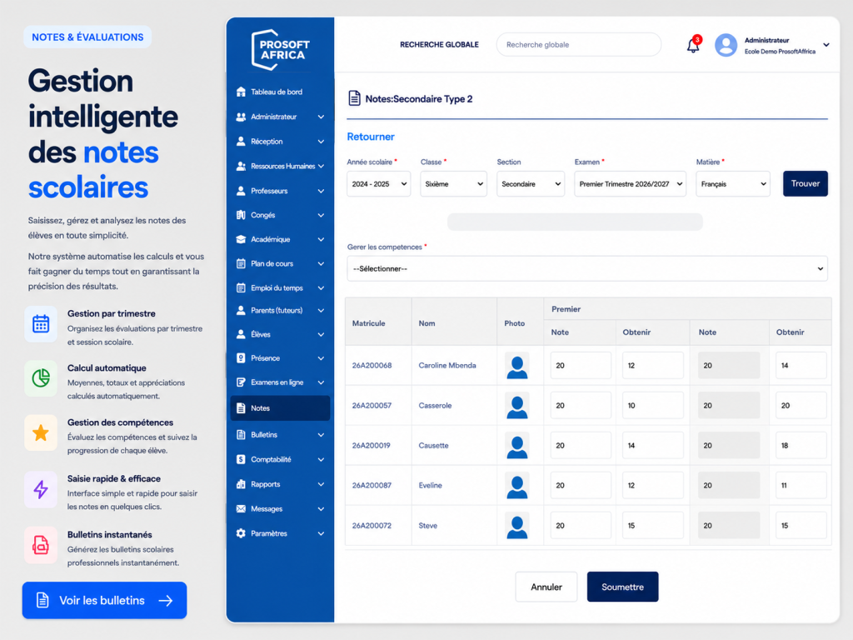Click the Présence sidebar icon

click(x=241, y=358)
